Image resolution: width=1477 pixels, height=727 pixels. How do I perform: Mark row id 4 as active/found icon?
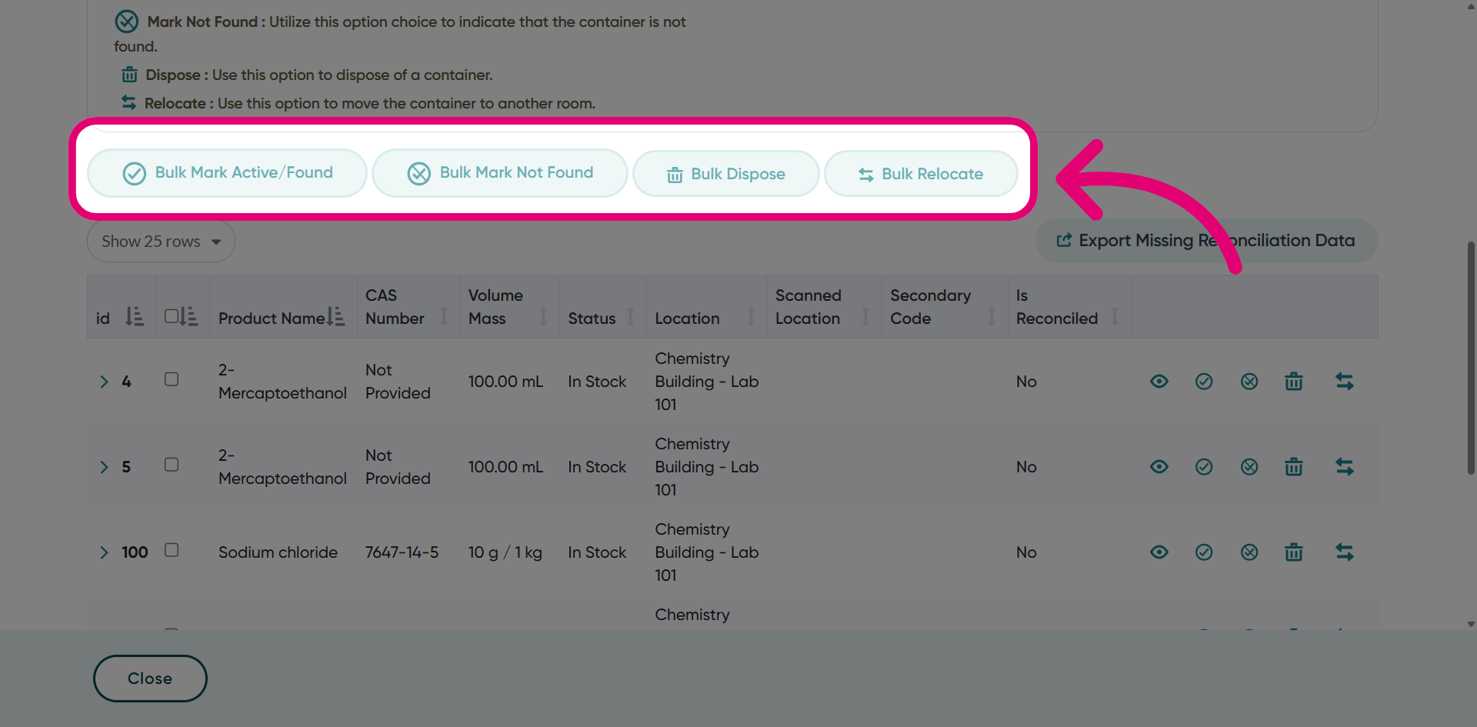[1204, 382]
